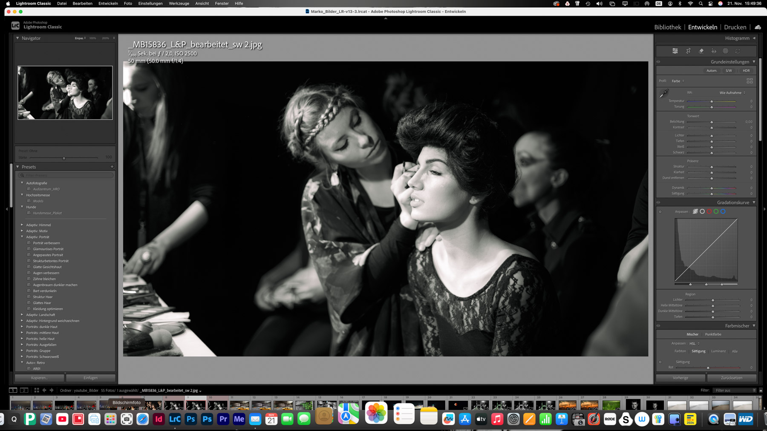
Task: Open the Red Eye correction tool
Action: tap(714, 51)
